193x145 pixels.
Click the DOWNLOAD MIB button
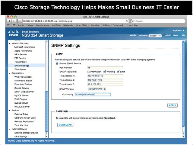coord(65,125)
